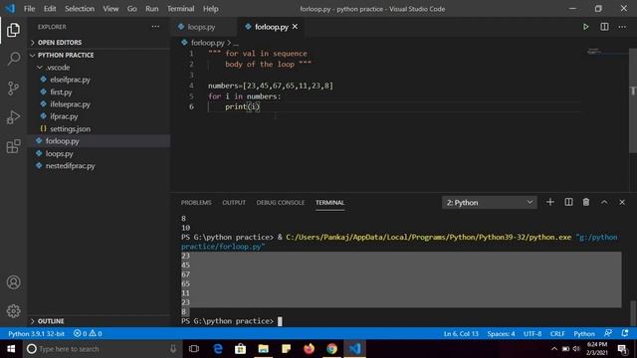Switch to the Output panel tab

point(234,202)
